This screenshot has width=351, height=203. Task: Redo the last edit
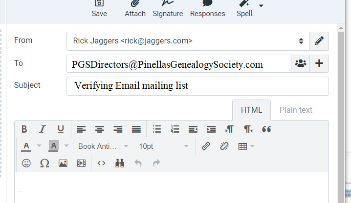[156, 163]
